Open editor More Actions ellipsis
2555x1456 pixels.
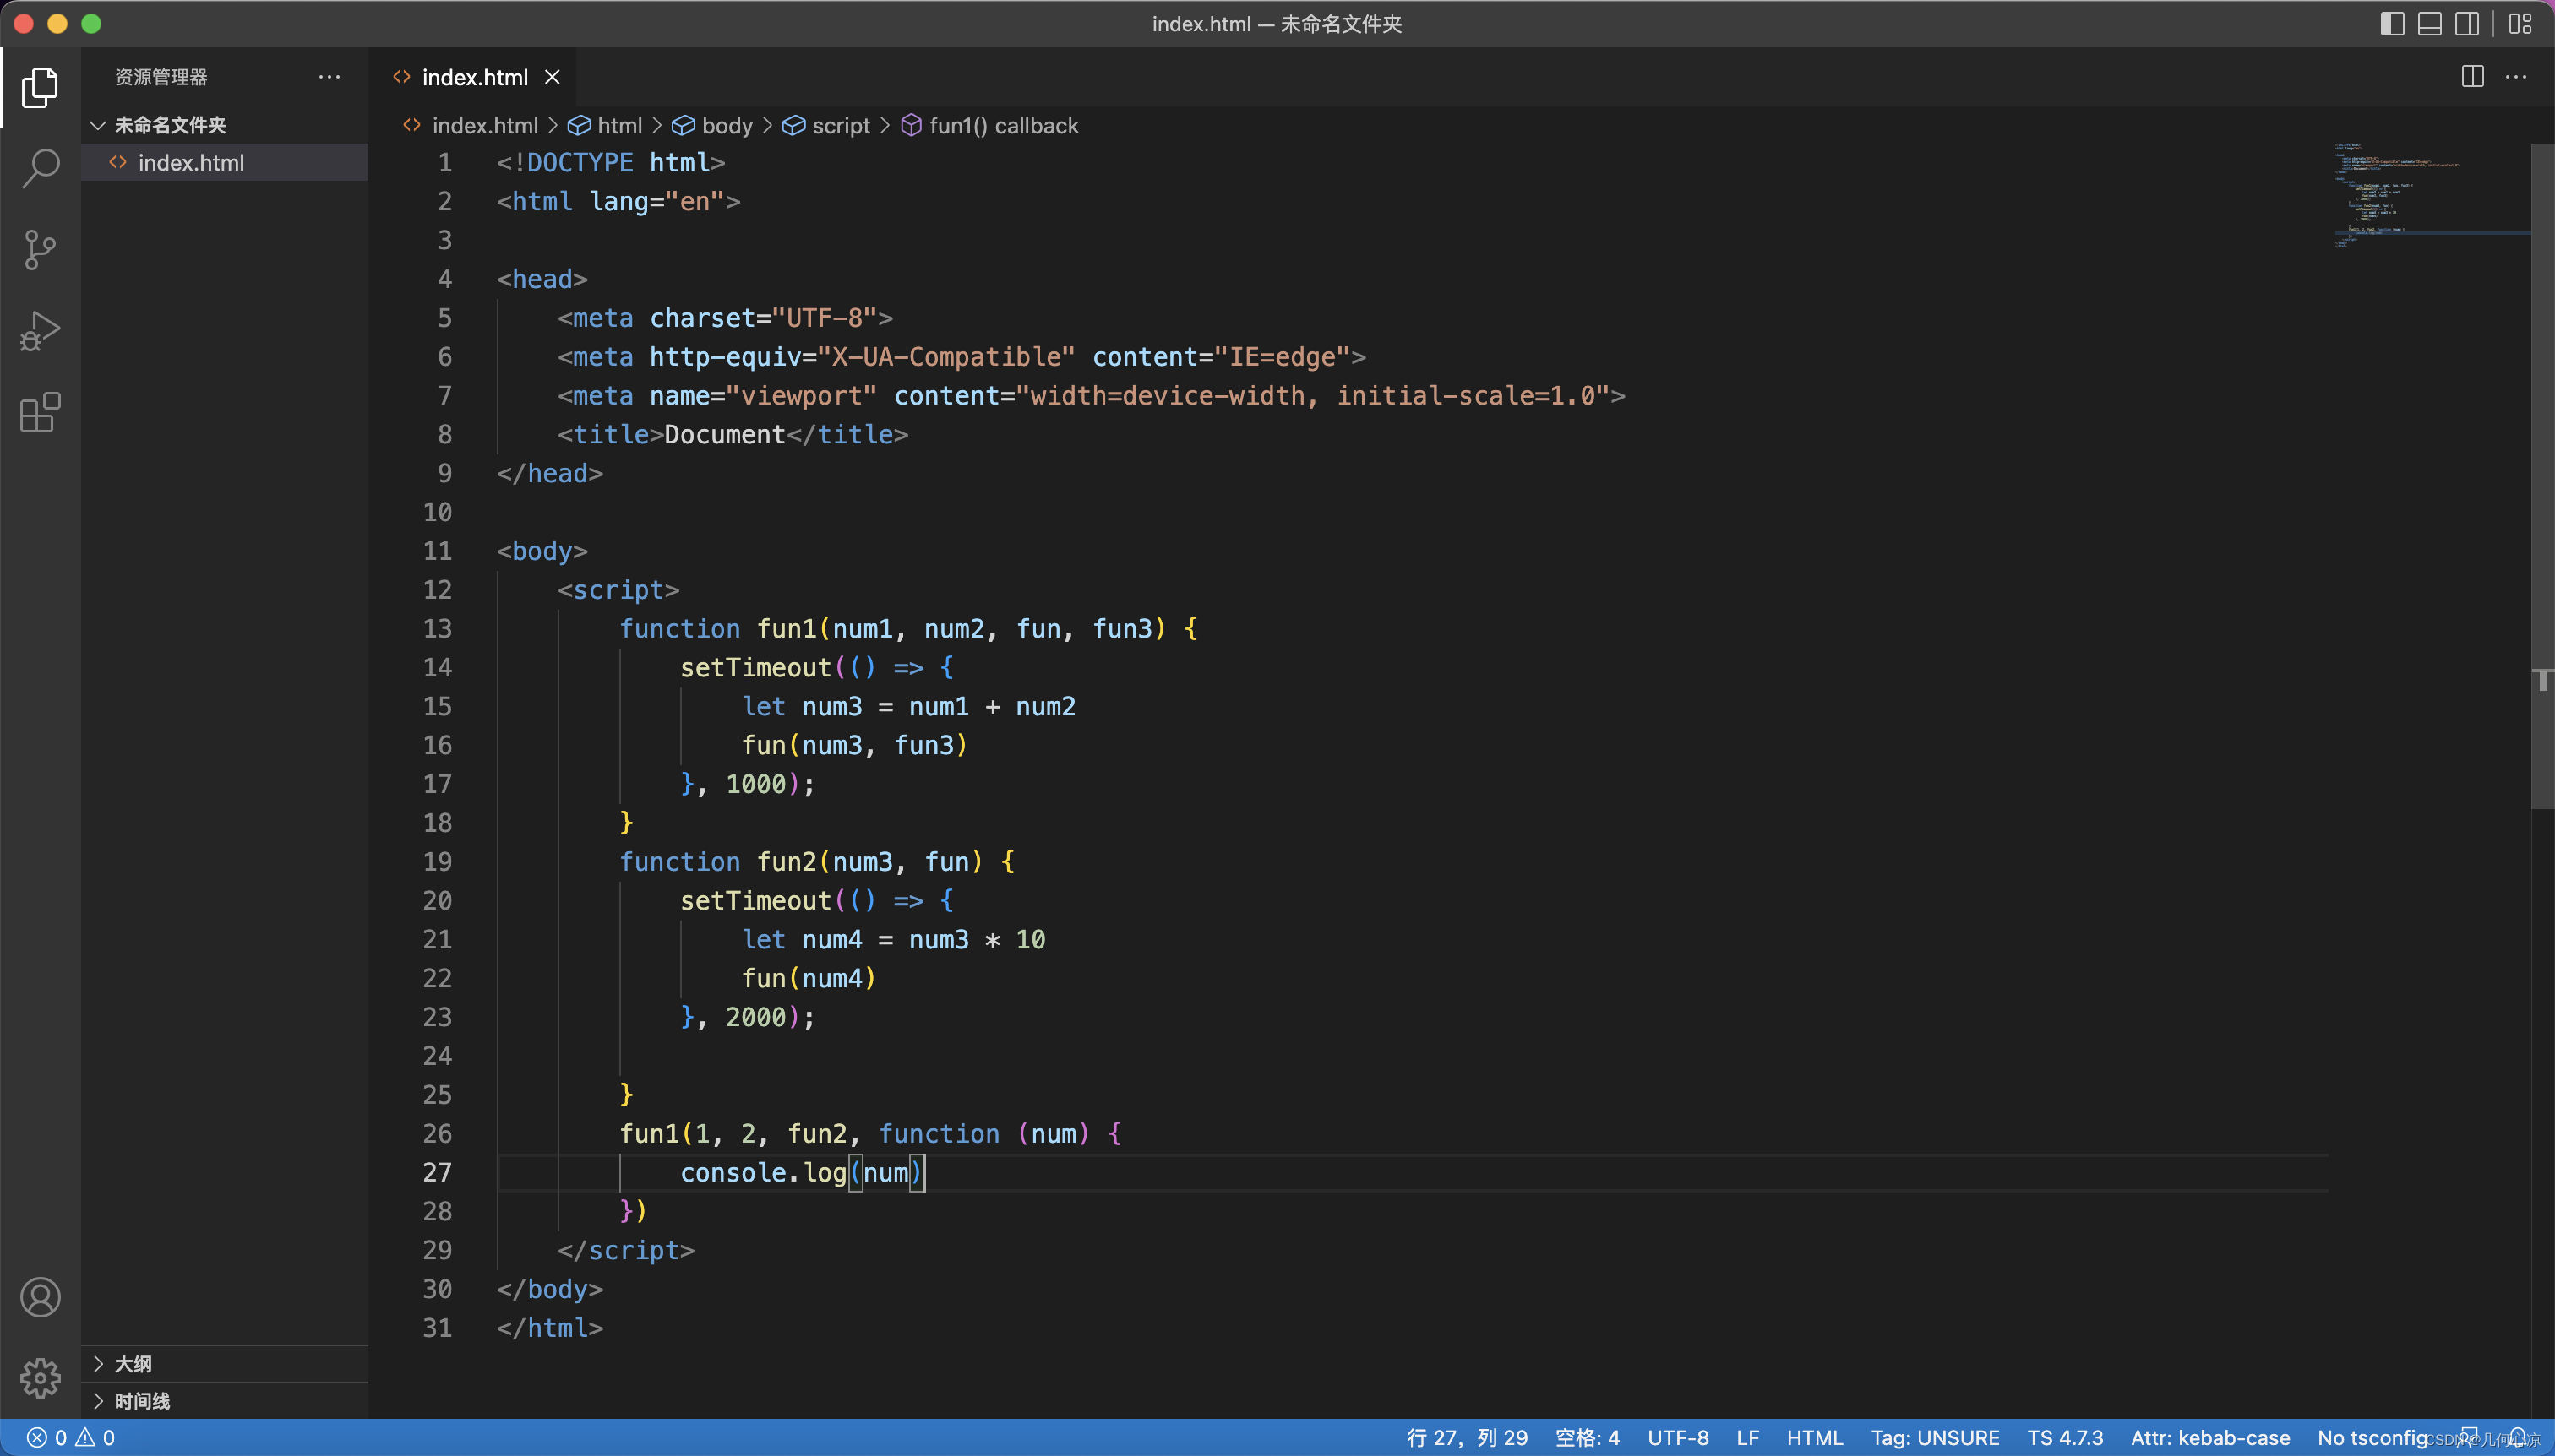click(2516, 77)
